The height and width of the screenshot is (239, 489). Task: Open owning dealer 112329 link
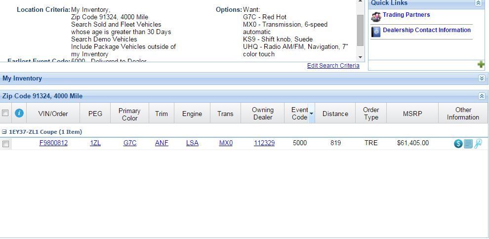(x=264, y=143)
